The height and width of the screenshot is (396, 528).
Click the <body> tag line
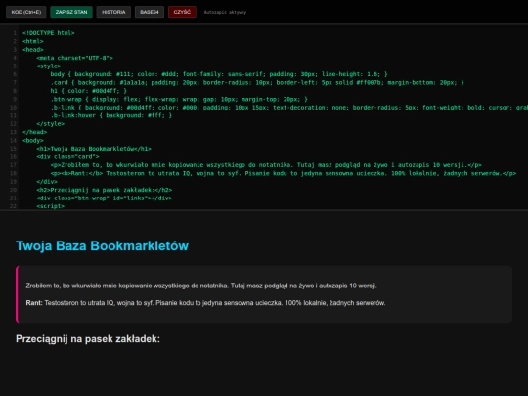(x=33, y=141)
